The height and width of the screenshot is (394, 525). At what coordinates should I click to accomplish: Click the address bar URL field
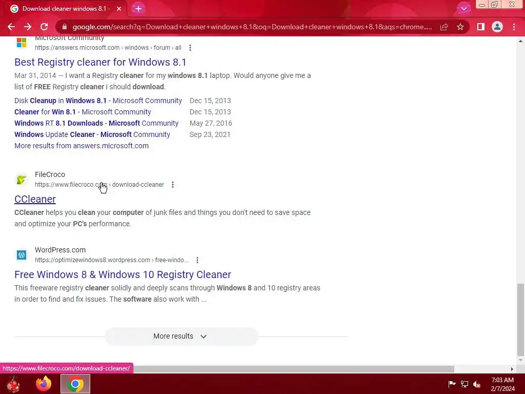(x=252, y=27)
